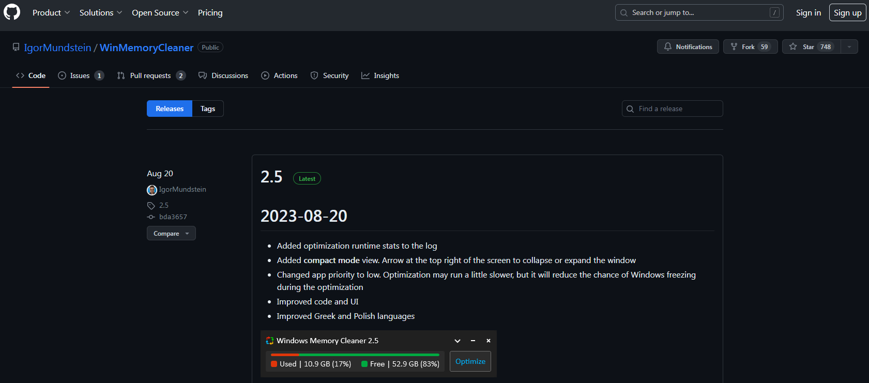Open the Open Source dropdown
This screenshot has height=383, width=869.
pos(160,12)
